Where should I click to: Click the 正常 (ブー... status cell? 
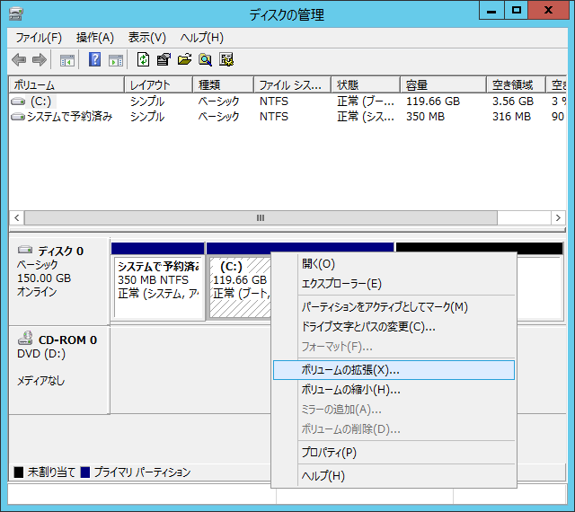click(366, 102)
